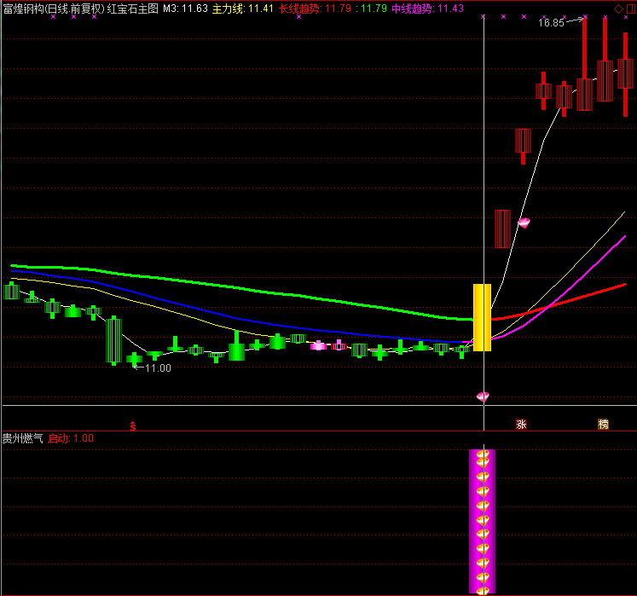This screenshot has width=637, height=596.
Task: Click the 16.85 high price label
Action: 551,23
